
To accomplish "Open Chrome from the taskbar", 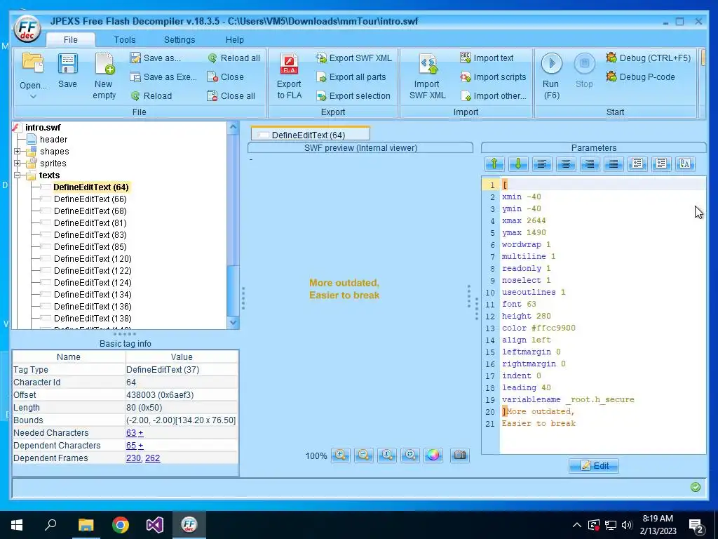I will [x=121, y=525].
